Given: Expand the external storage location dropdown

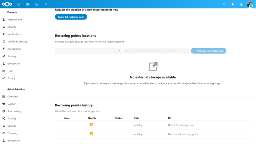Looking at the screenshot, I should coord(88,51).
